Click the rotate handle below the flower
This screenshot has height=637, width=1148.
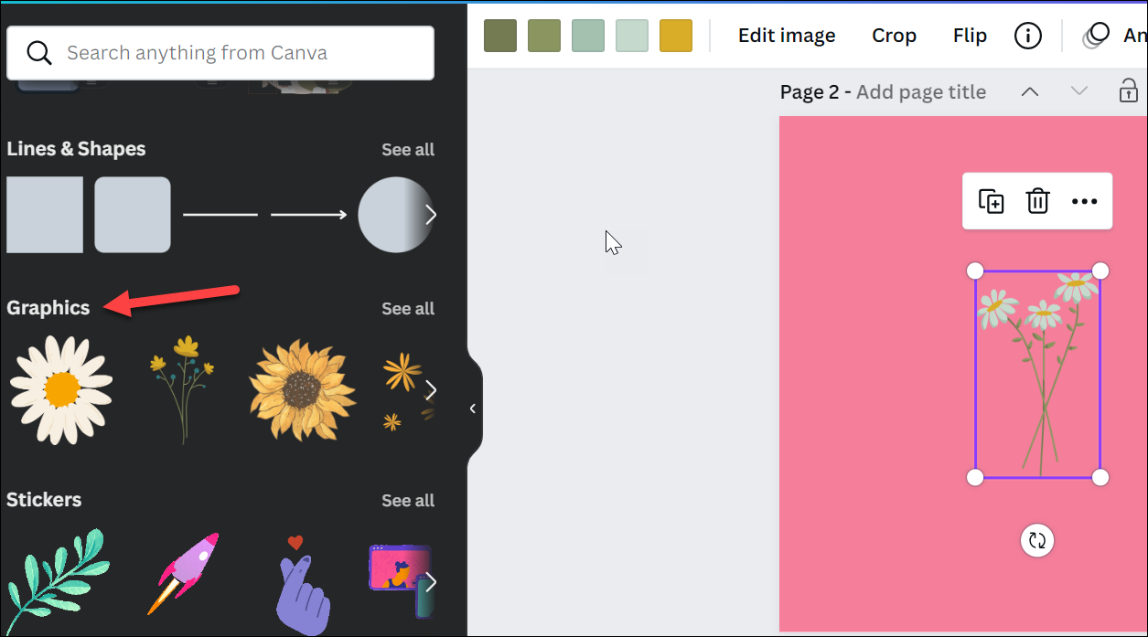click(1037, 540)
